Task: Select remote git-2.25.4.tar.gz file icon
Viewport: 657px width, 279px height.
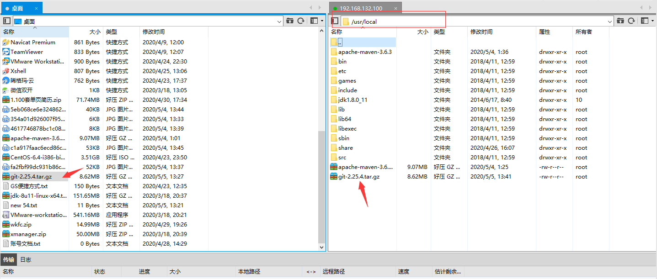Action: tap(334, 177)
